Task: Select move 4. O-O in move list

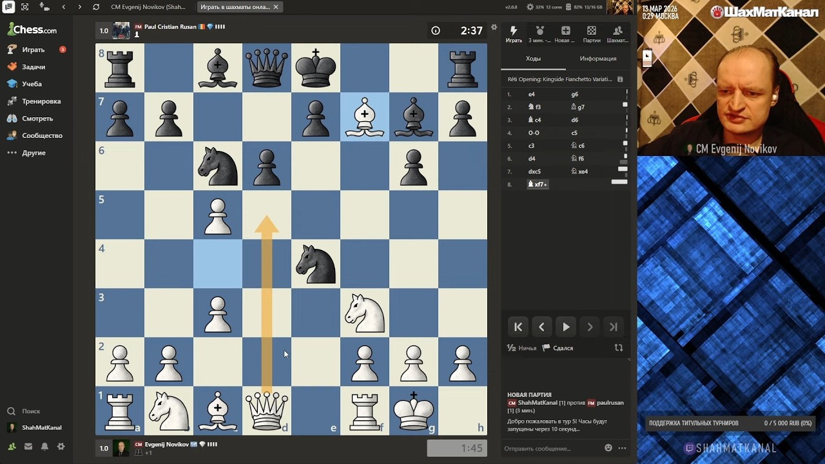Action: [x=534, y=133]
